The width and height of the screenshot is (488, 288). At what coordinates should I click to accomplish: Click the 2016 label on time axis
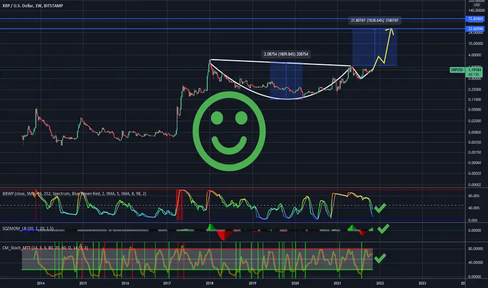[125, 283]
